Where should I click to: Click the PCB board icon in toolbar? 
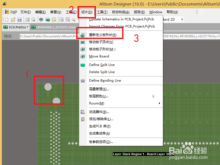point(48,19)
